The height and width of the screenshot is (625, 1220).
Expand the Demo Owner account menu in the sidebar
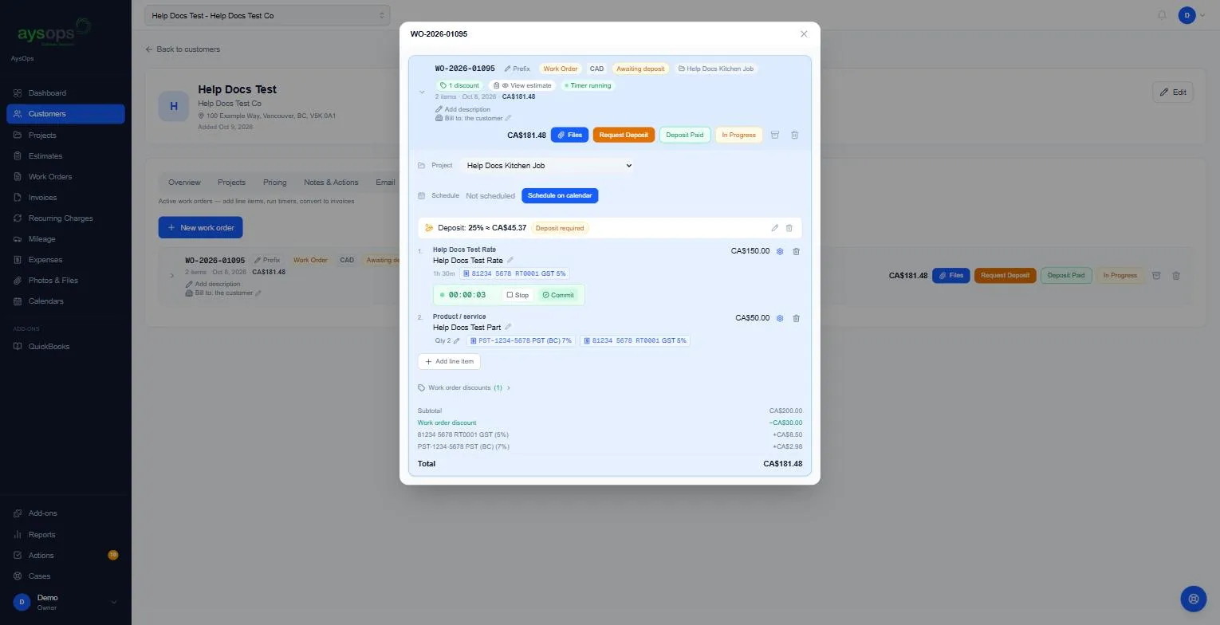click(65, 602)
